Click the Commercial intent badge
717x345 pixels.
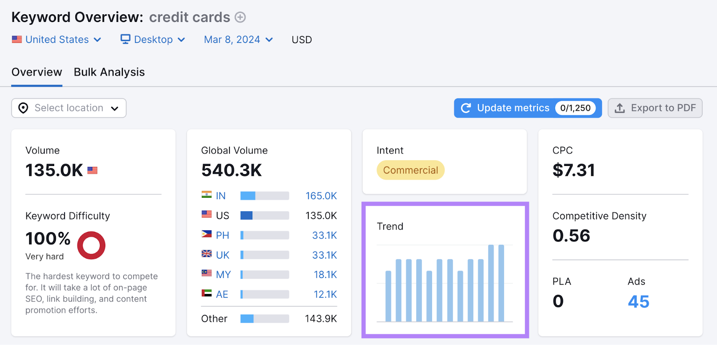(x=410, y=170)
